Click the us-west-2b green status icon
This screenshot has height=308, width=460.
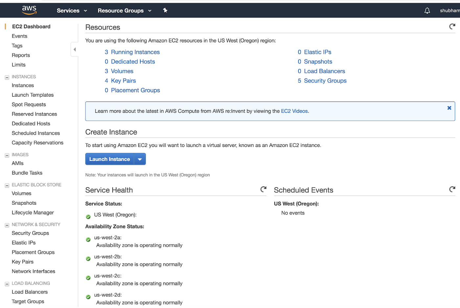point(88,259)
